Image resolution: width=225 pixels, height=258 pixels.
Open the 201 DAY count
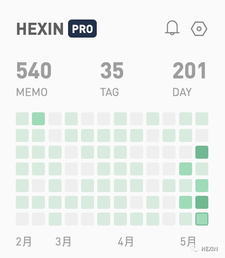[189, 79]
